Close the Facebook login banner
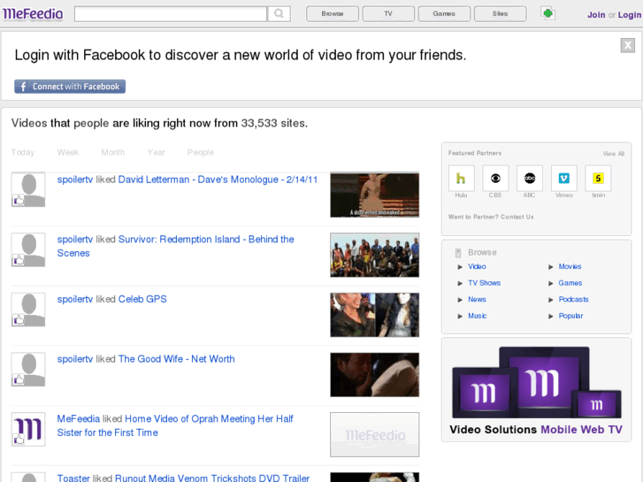 [x=627, y=45]
